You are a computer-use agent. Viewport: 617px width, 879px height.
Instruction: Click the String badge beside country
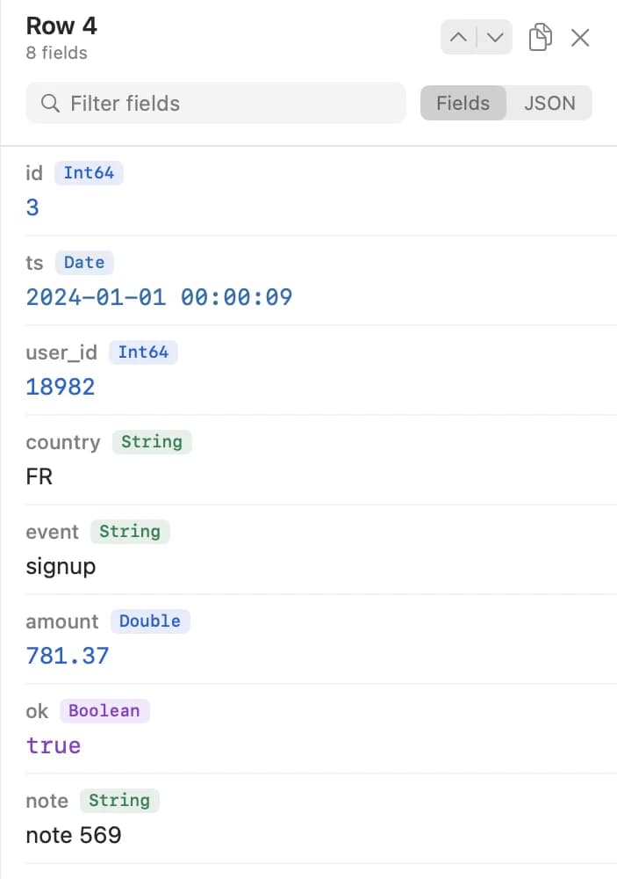[x=152, y=442]
